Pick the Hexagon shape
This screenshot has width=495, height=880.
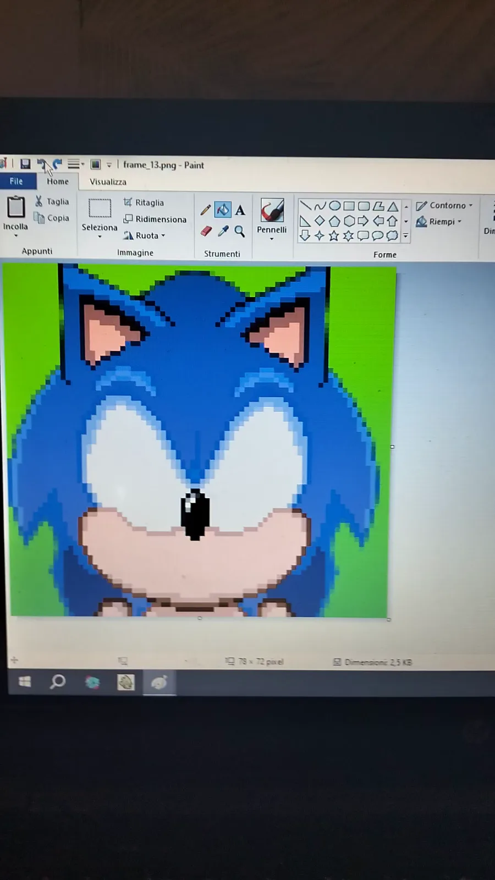pos(349,221)
